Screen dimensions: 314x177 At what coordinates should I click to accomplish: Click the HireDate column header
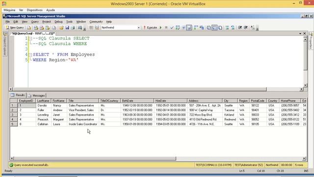[170, 101]
